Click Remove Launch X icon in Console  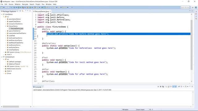point(161,87)
